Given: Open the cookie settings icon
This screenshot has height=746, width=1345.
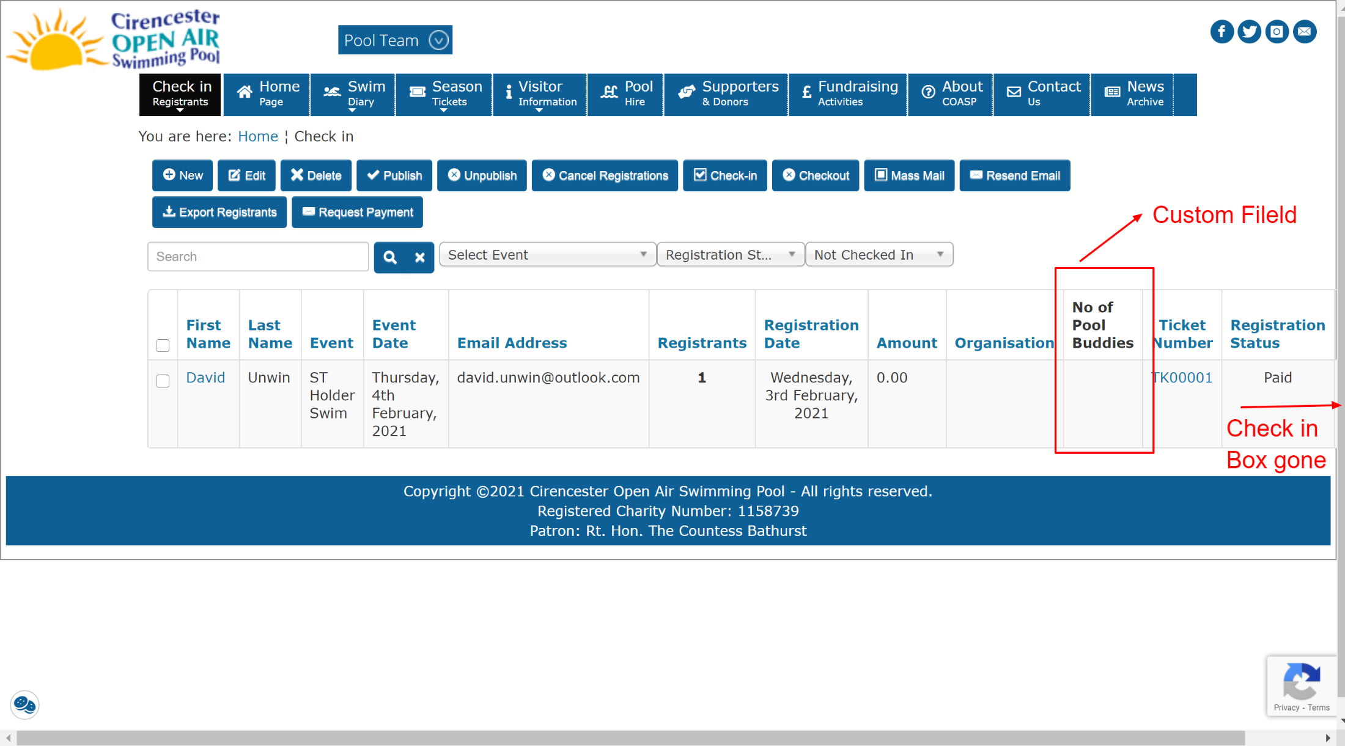Looking at the screenshot, I should [x=24, y=704].
